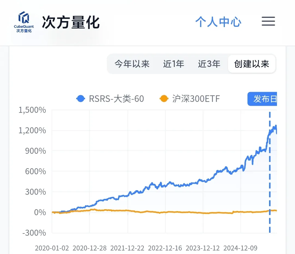Go to 个人中心
This screenshot has width=295, height=254.
(x=218, y=22)
